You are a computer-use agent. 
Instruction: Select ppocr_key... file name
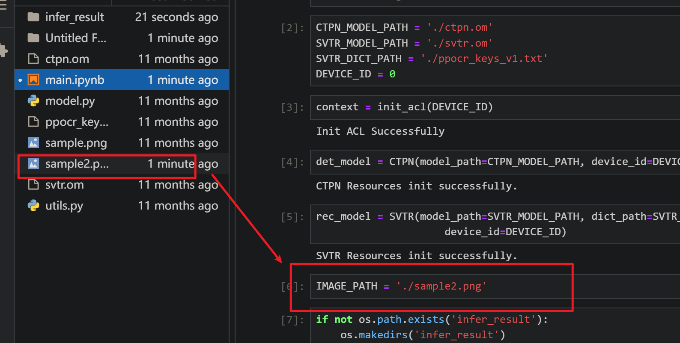pyautogui.click(x=77, y=122)
